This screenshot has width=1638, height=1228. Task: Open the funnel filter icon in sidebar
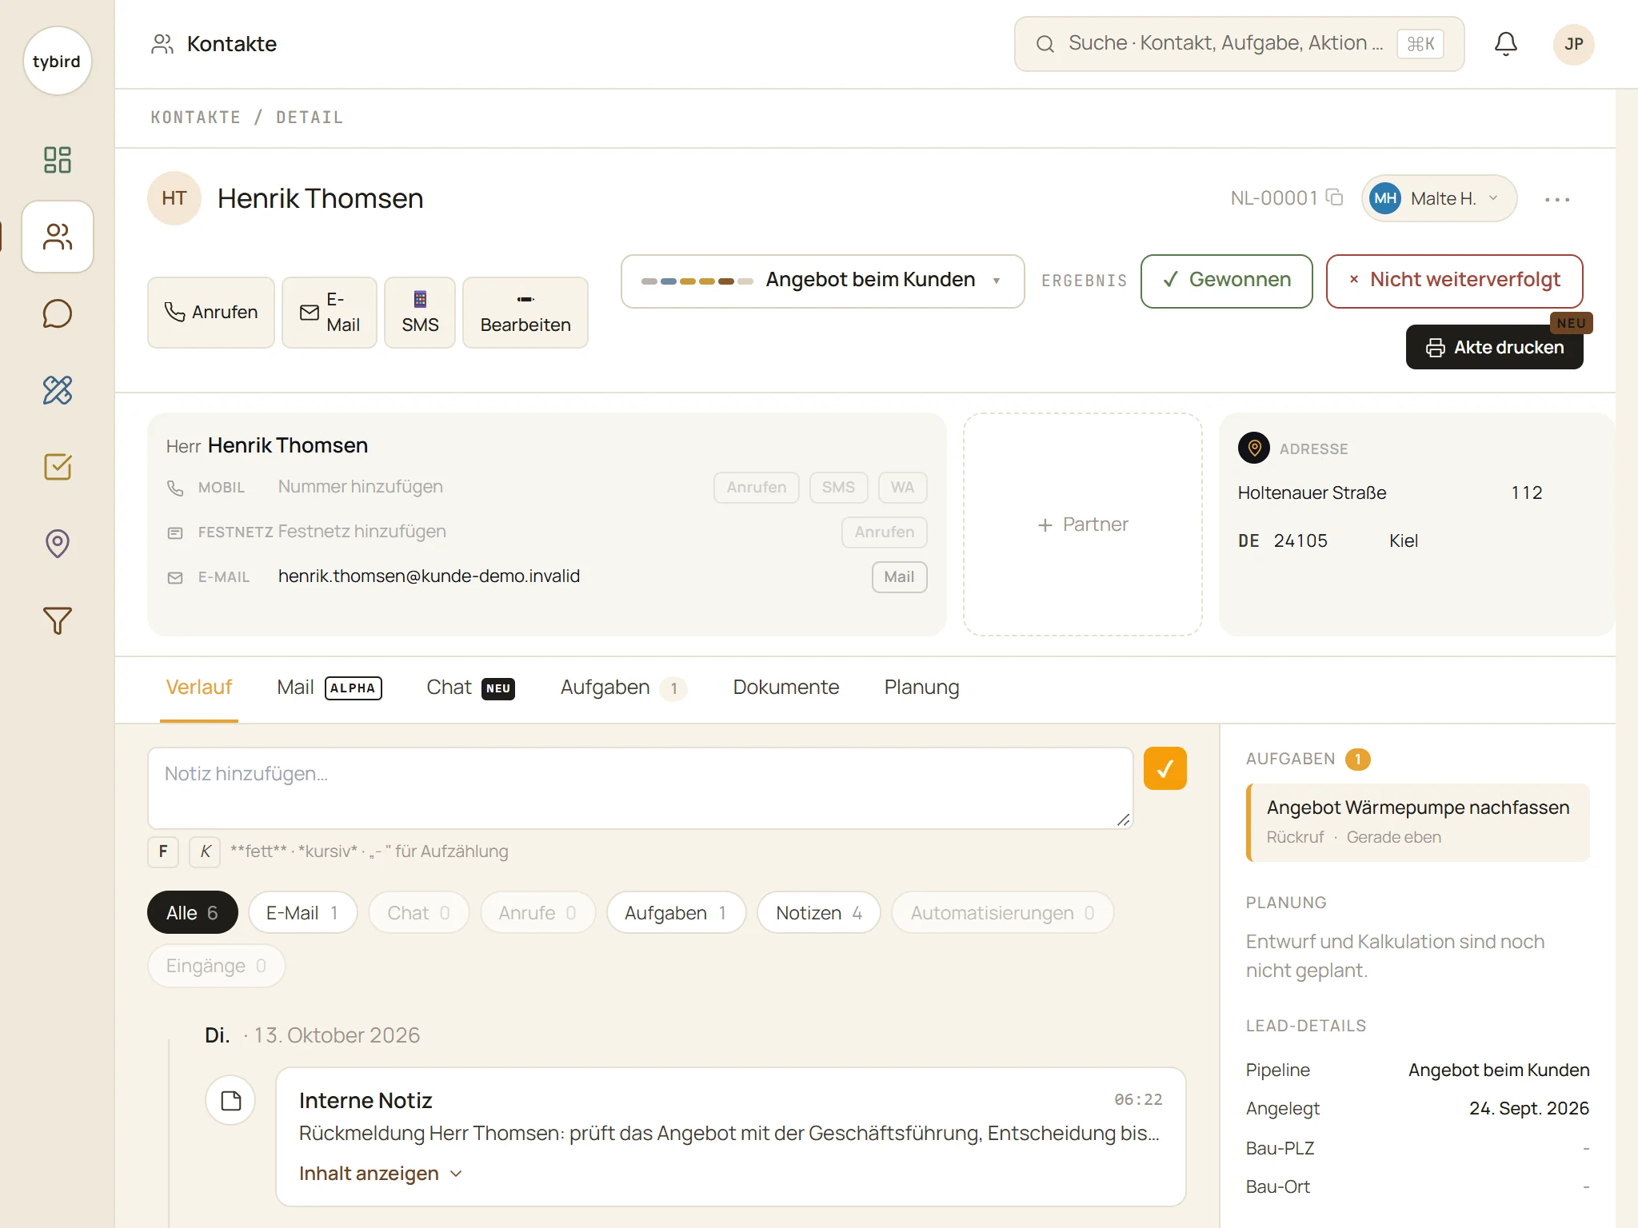point(57,620)
